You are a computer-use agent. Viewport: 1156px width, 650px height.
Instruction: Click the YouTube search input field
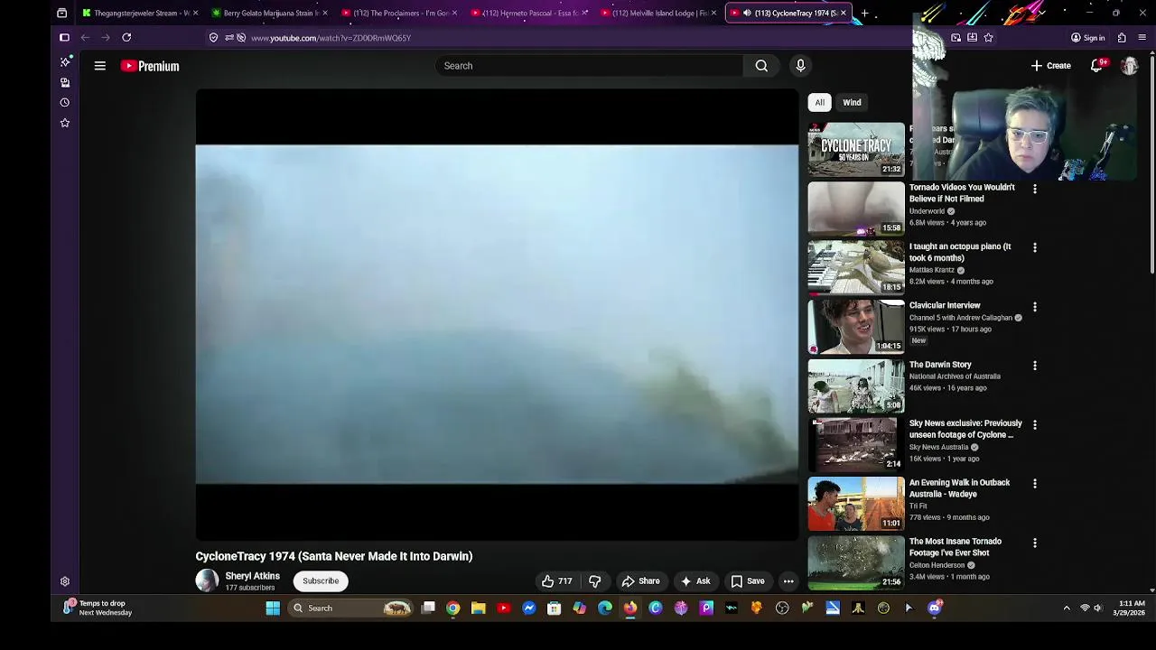589,66
